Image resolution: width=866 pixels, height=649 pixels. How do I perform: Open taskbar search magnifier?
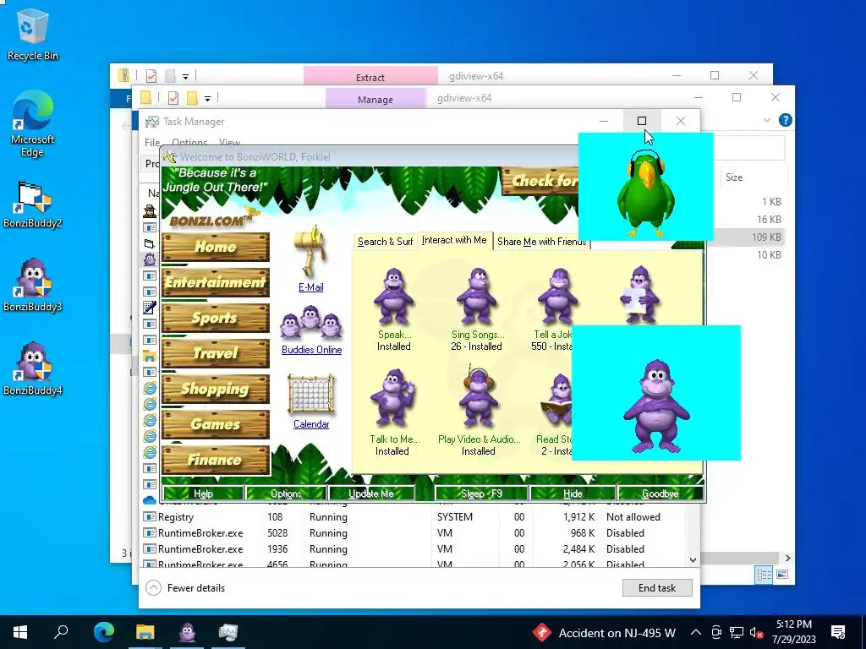[x=61, y=632]
